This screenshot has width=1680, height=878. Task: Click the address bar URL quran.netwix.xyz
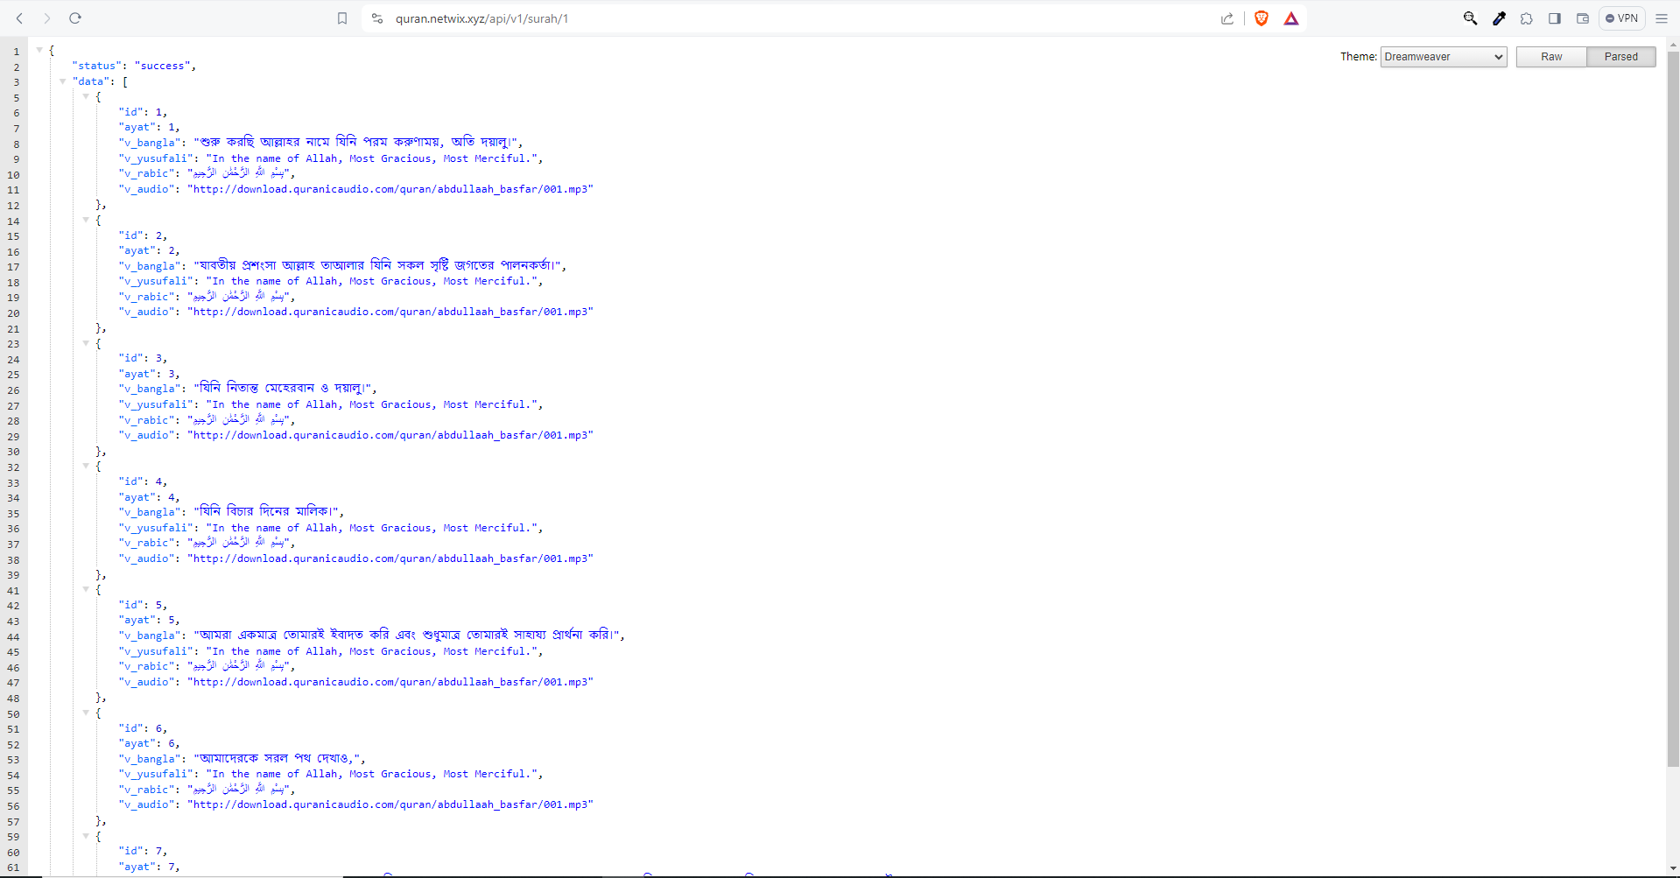pos(482,18)
